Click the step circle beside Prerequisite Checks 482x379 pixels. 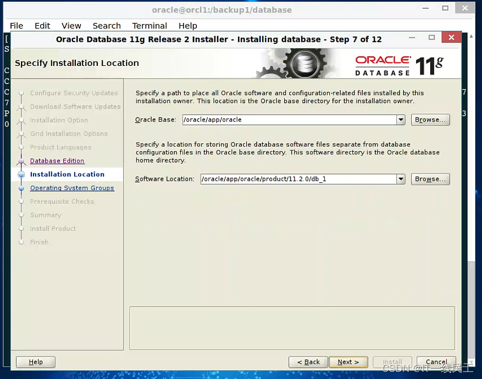21,201
